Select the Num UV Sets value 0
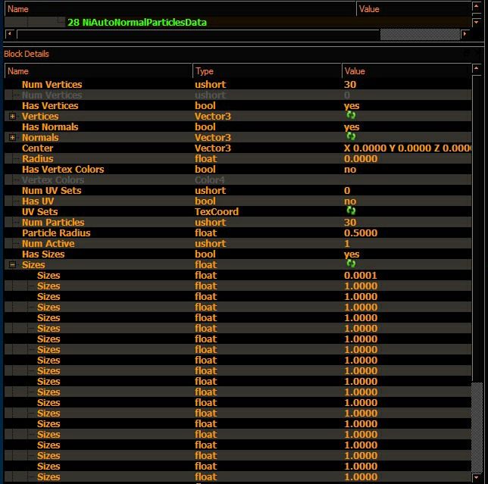Viewport: 488px width, 484px height. (x=347, y=190)
